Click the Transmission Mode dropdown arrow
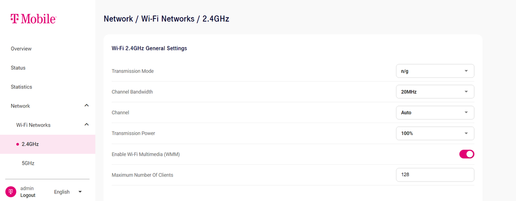This screenshot has height=201, width=516. point(466,71)
